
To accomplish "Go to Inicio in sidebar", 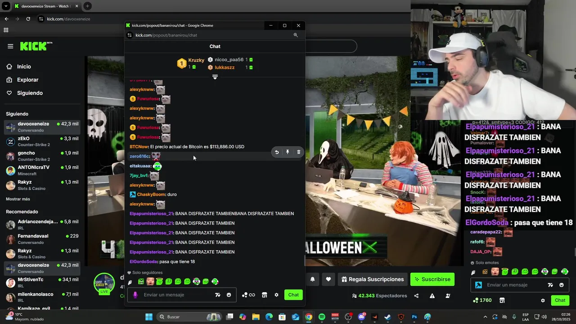I will 24,67.
